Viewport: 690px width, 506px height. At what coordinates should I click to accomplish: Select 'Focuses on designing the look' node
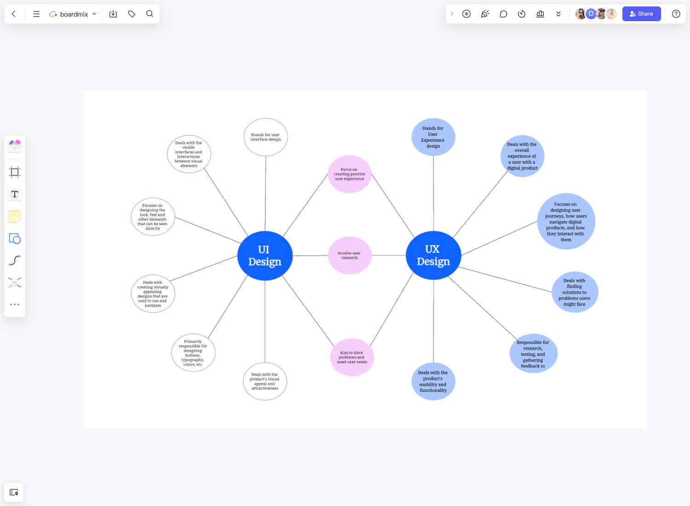pyautogui.click(x=153, y=217)
